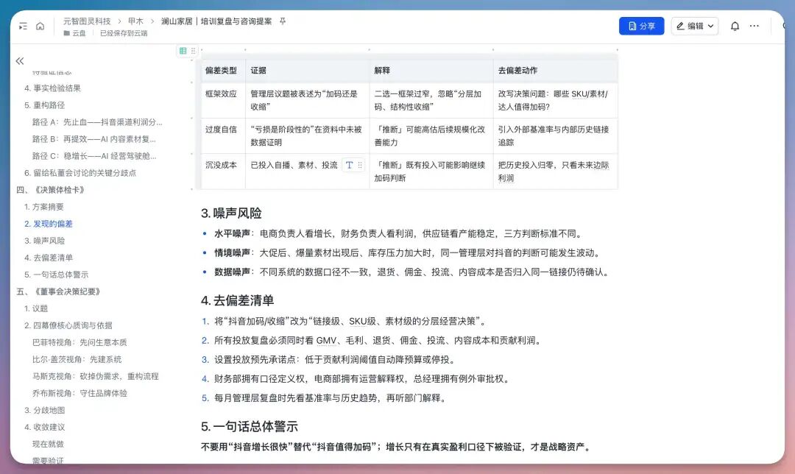
Task: Click list item 设置投放预先承诺点
Action: click(x=335, y=359)
